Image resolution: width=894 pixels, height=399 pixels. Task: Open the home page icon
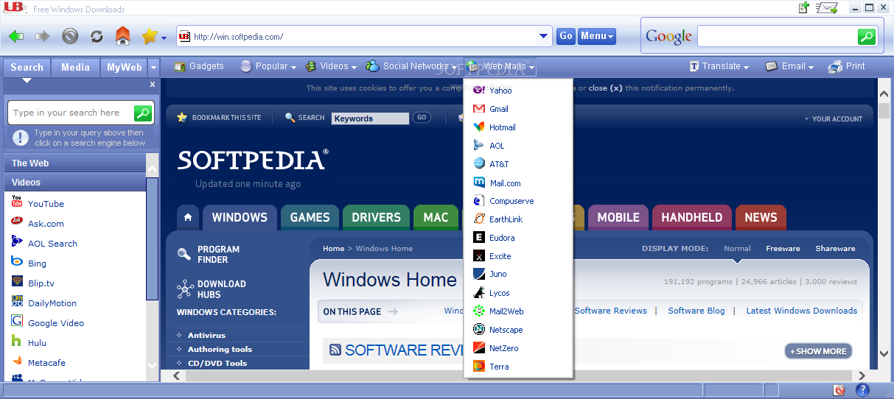pyautogui.click(x=122, y=35)
